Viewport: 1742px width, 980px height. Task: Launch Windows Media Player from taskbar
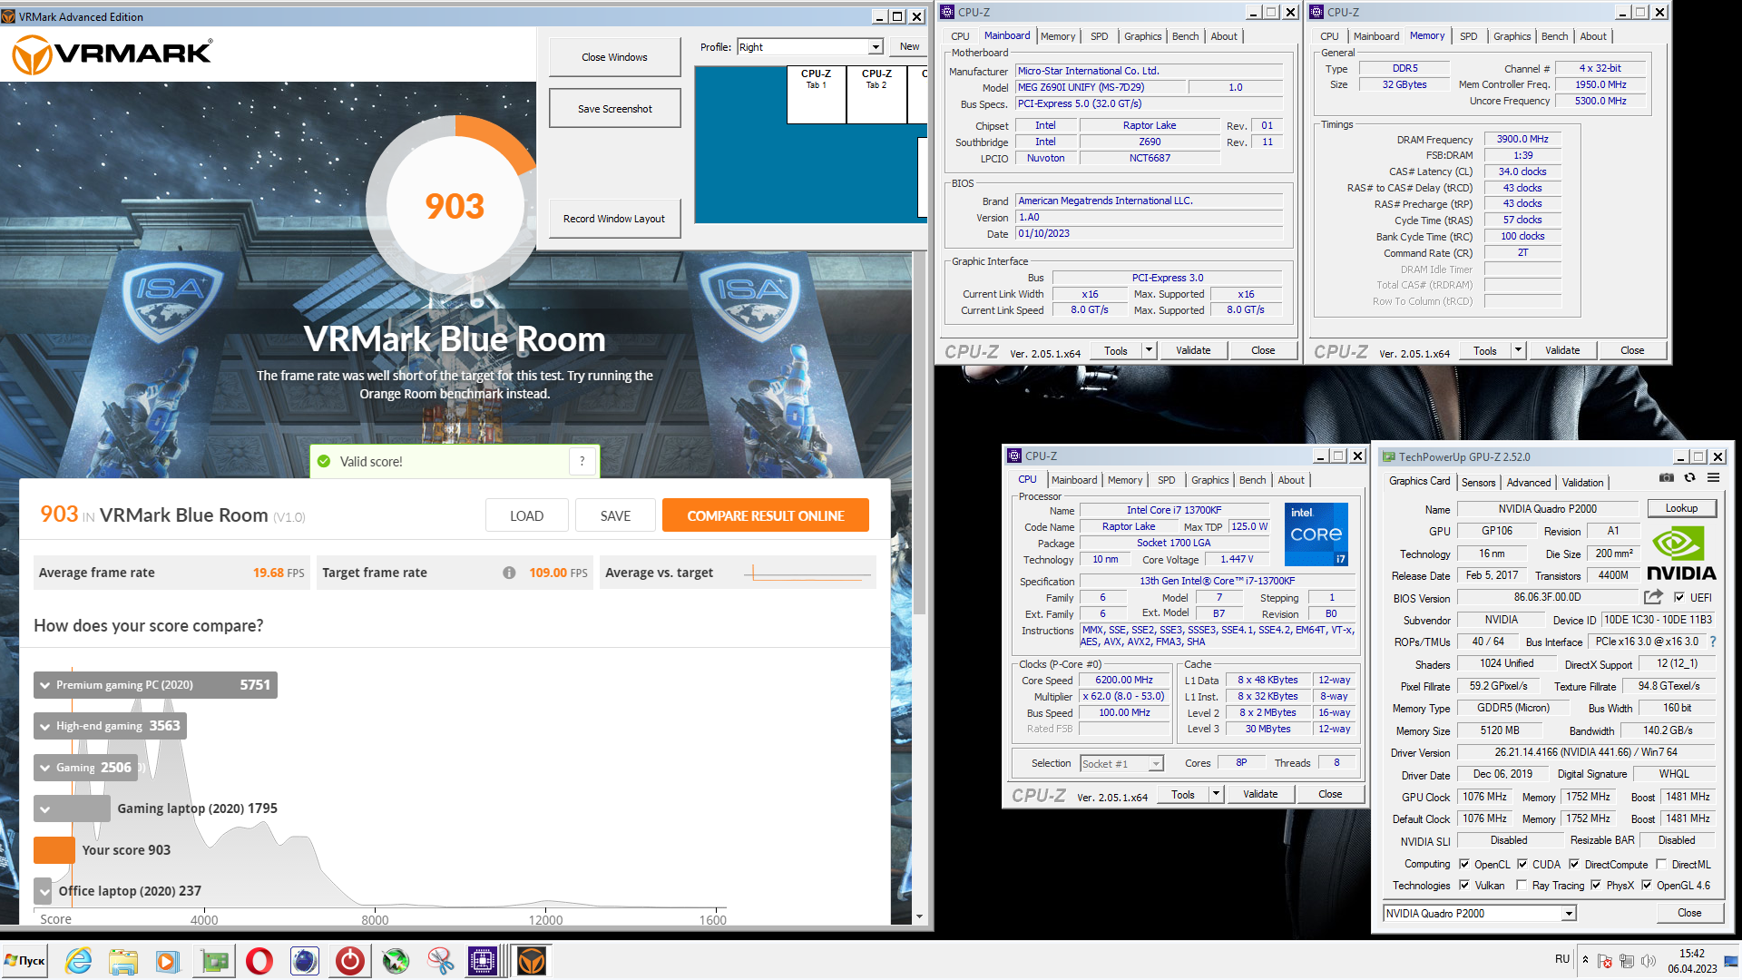click(x=168, y=961)
